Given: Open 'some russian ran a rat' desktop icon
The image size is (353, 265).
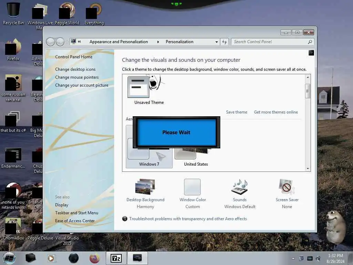Looking at the screenshot, I should (x=13, y=88).
